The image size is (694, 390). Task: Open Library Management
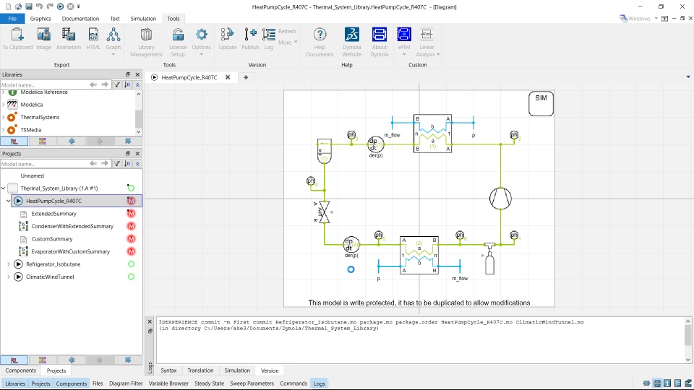pos(146,42)
